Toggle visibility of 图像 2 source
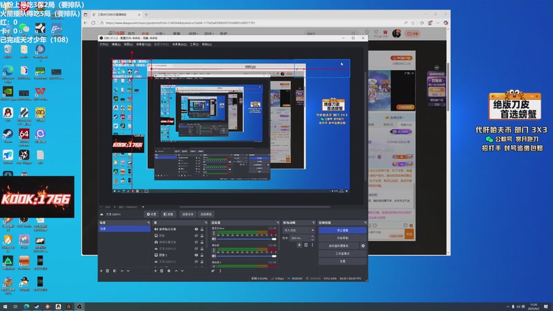Viewport: 553px width, 311px height. pyautogui.click(x=196, y=255)
